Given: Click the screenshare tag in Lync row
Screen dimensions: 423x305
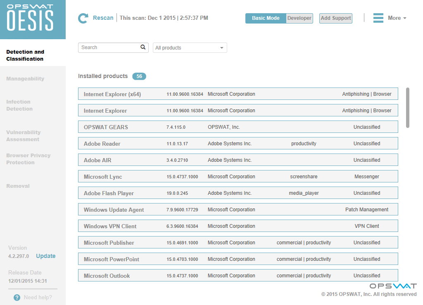Looking at the screenshot, I should coord(304,177).
